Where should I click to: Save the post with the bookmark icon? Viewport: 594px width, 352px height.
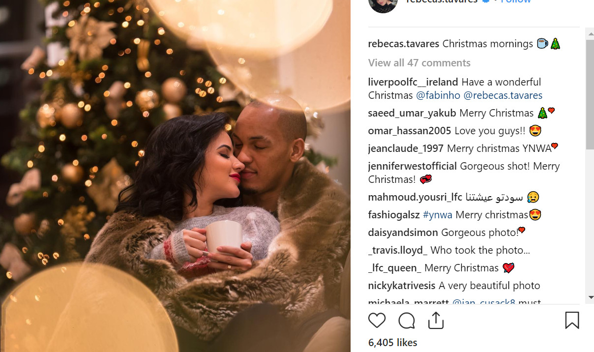click(x=572, y=321)
